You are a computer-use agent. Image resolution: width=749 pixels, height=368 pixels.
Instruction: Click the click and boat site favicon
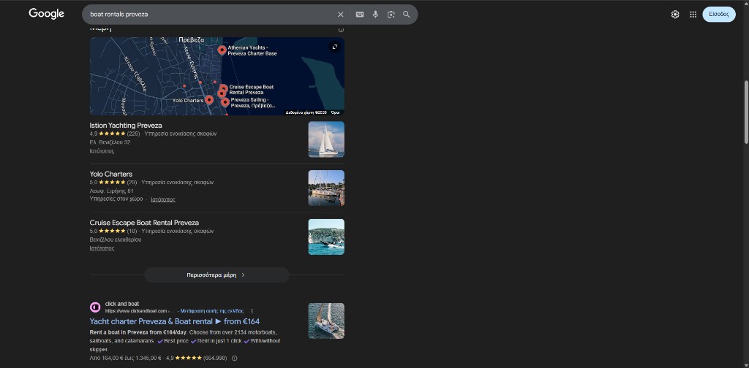point(95,307)
